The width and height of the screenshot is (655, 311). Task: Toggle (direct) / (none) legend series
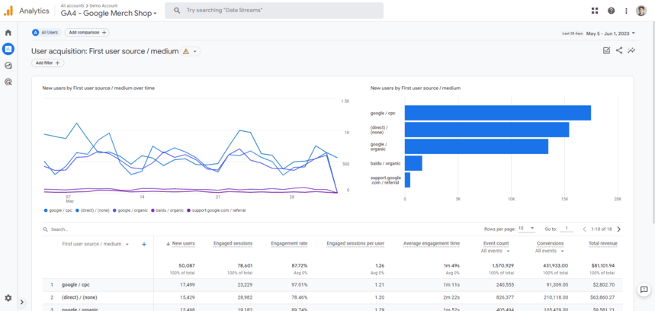[94, 210]
